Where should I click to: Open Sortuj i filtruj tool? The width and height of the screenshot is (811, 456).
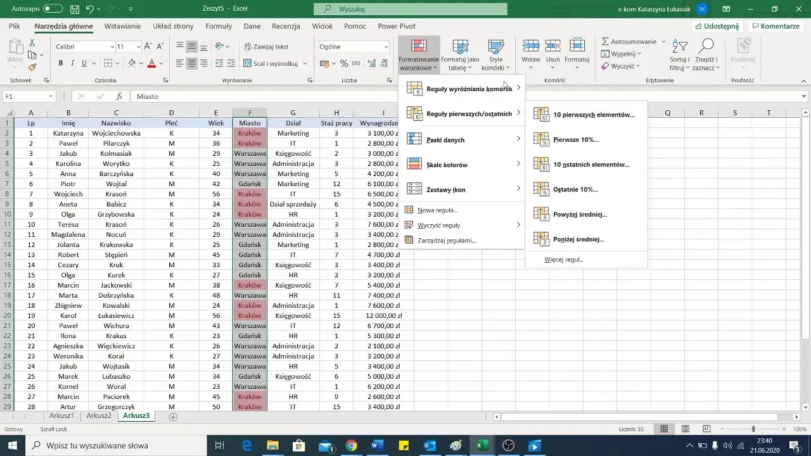point(680,54)
